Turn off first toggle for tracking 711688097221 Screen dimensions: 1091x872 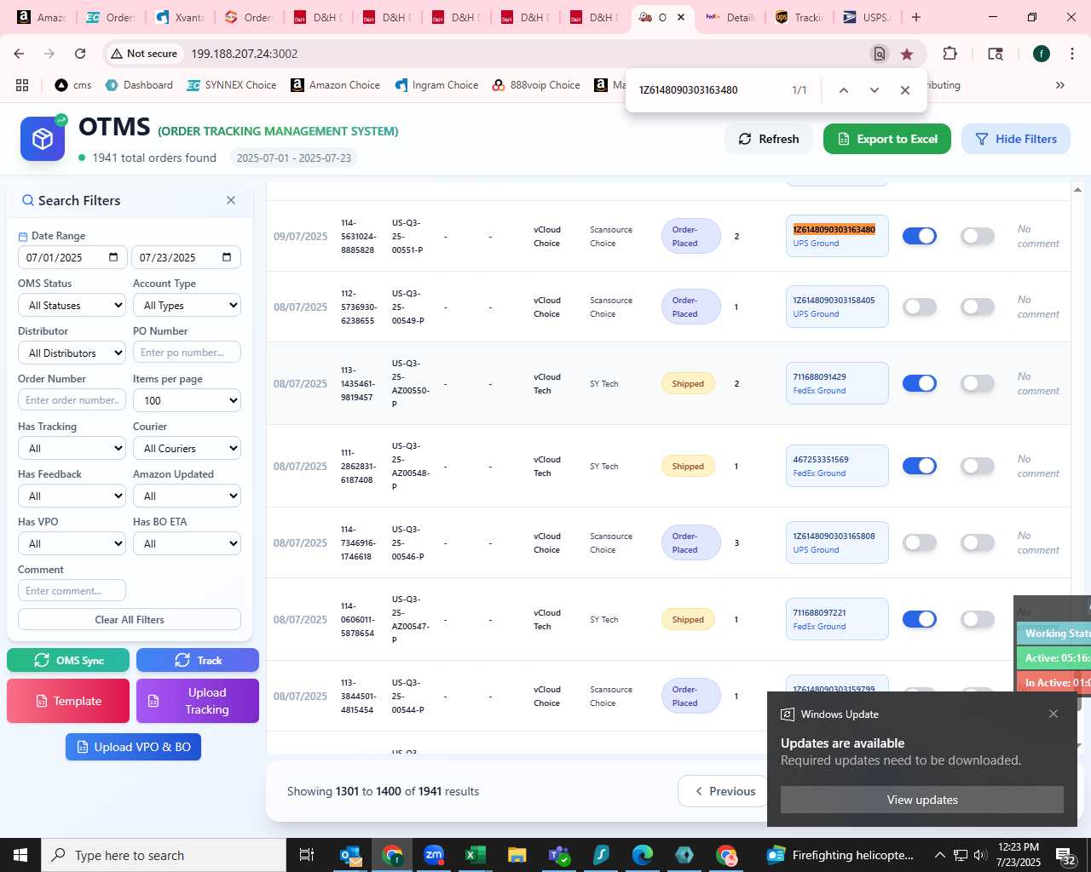(920, 619)
